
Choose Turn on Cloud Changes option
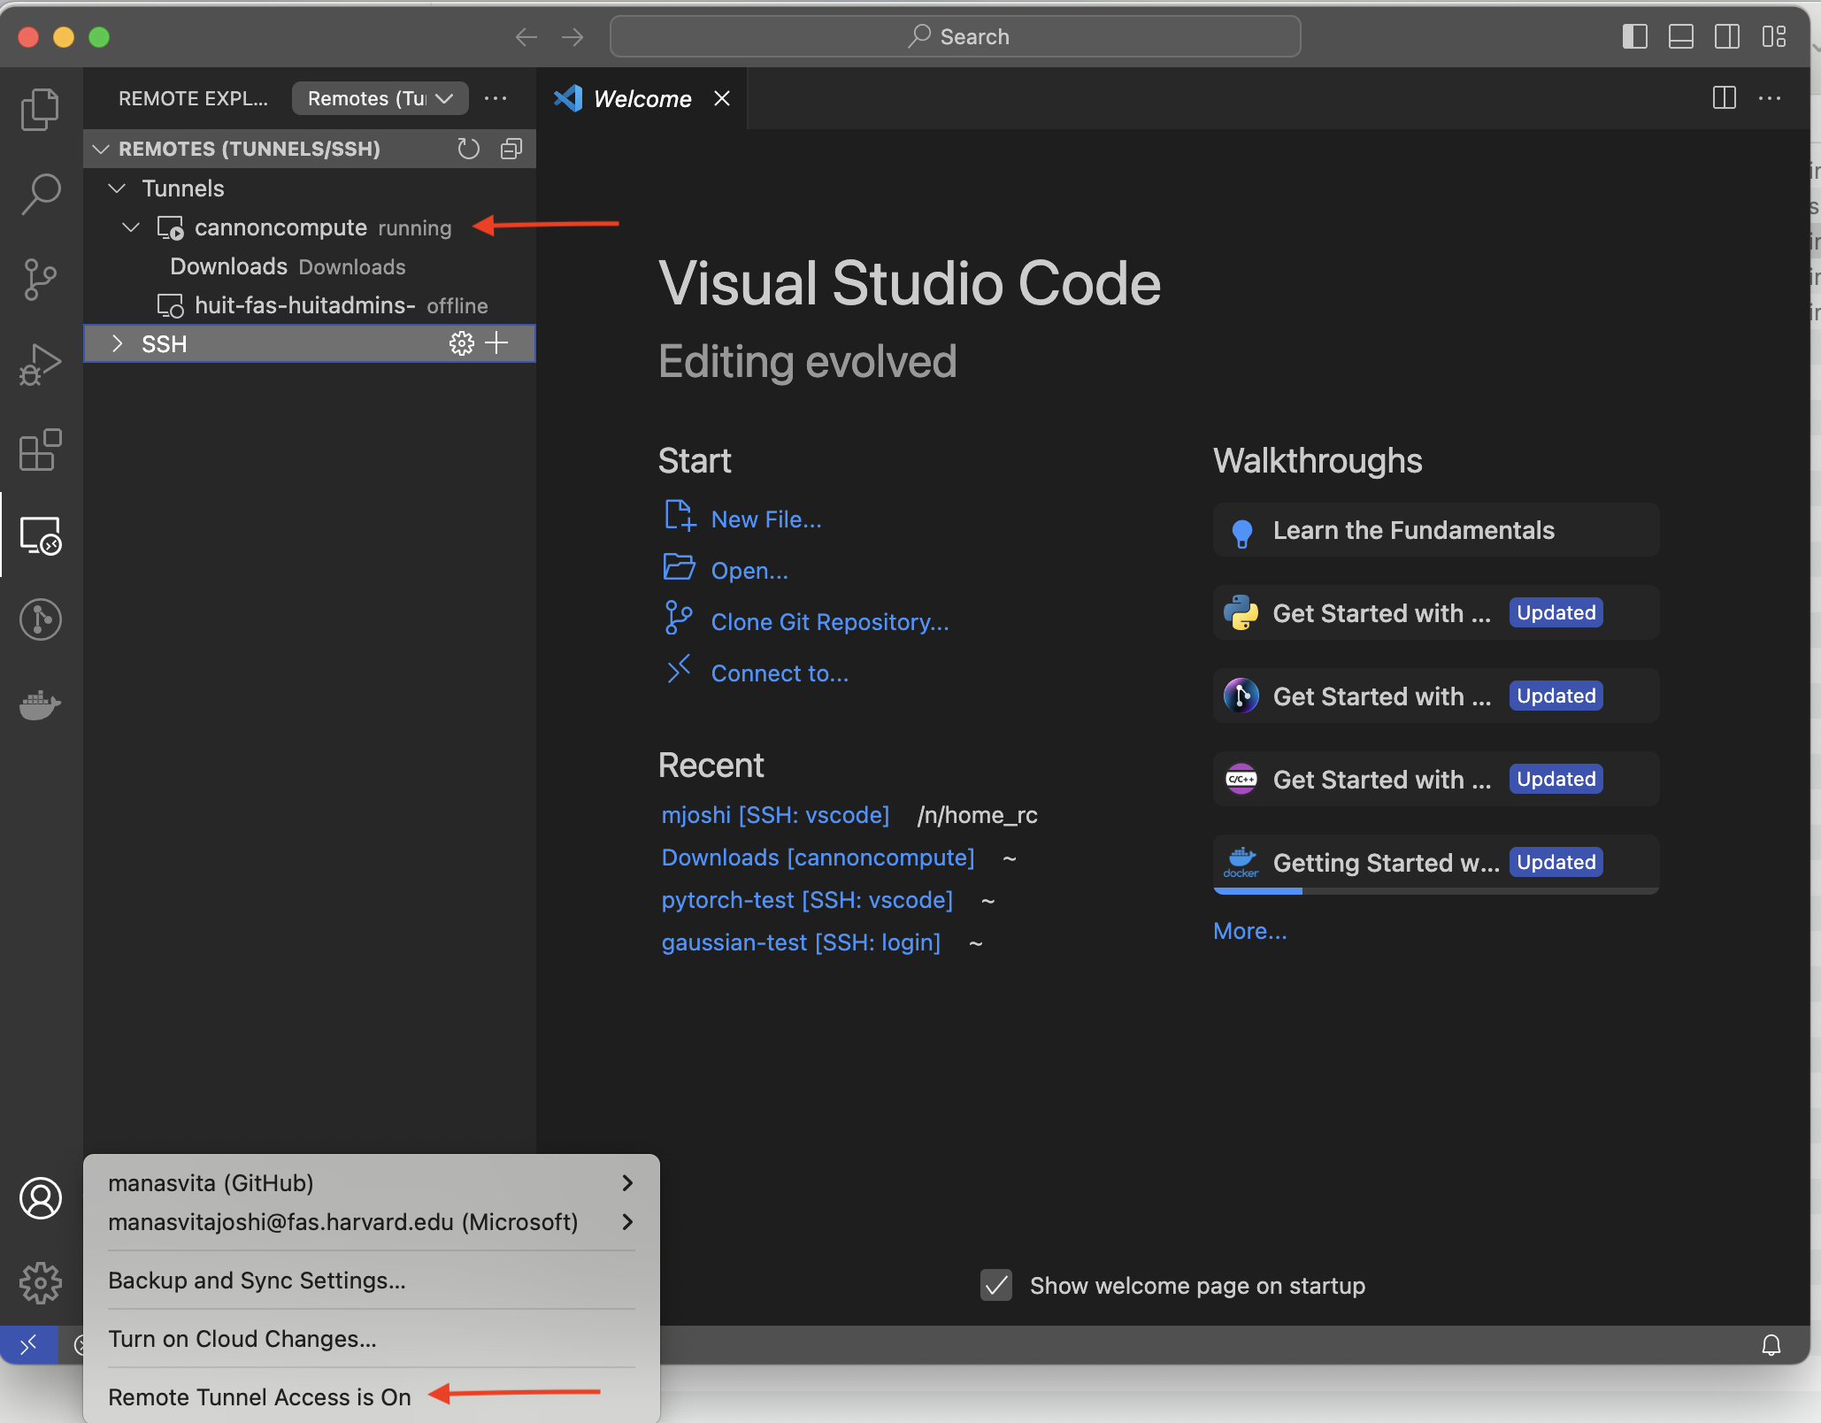coord(242,1339)
